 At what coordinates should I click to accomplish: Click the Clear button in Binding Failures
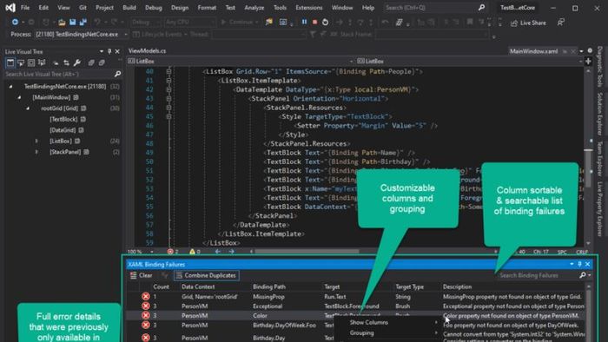click(x=141, y=275)
